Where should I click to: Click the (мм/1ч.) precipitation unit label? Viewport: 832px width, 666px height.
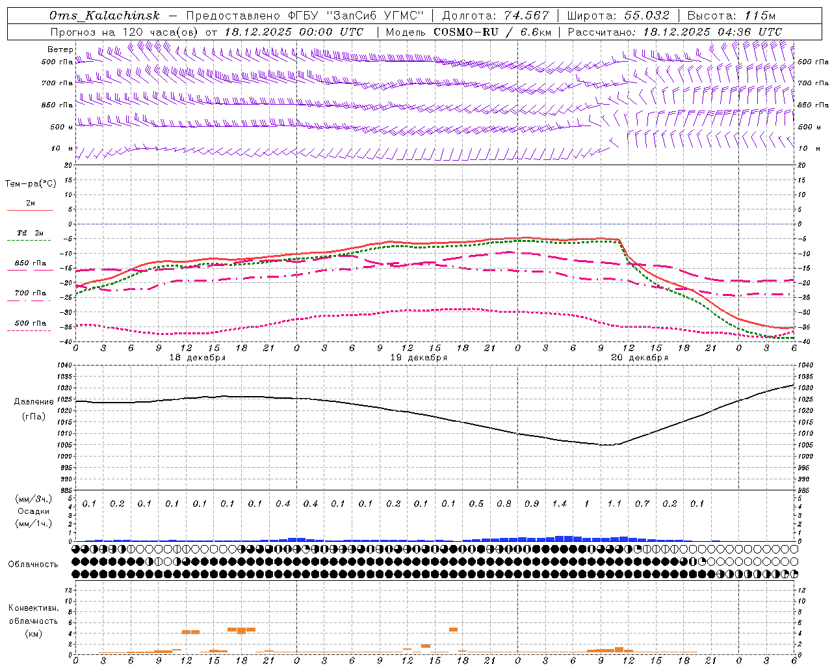34,523
